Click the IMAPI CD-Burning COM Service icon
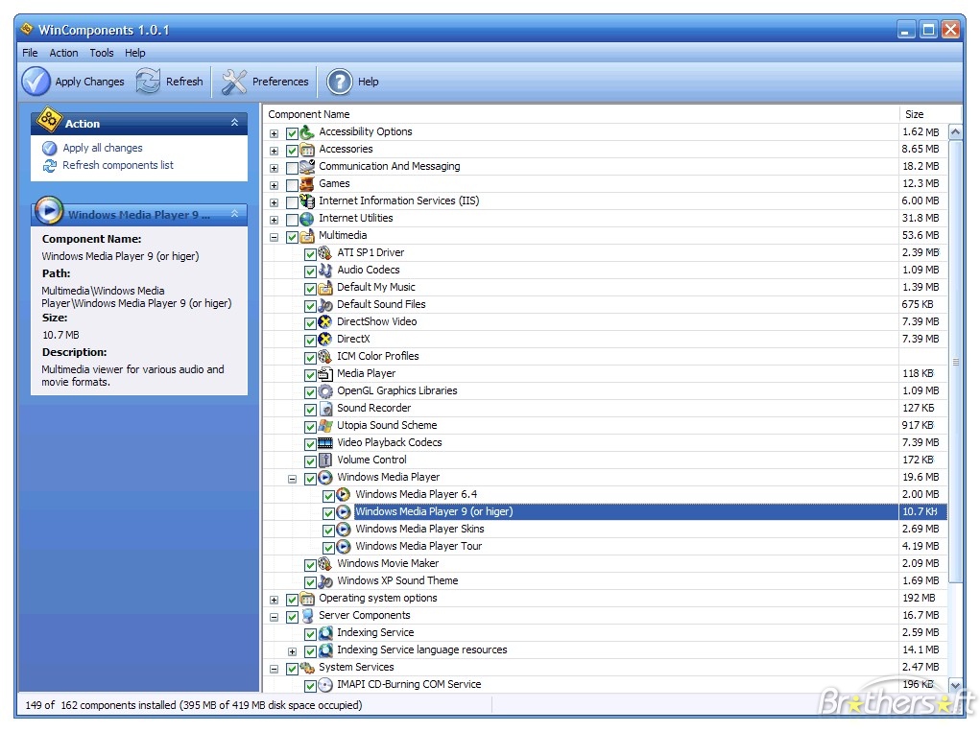 tap(325, 685)
